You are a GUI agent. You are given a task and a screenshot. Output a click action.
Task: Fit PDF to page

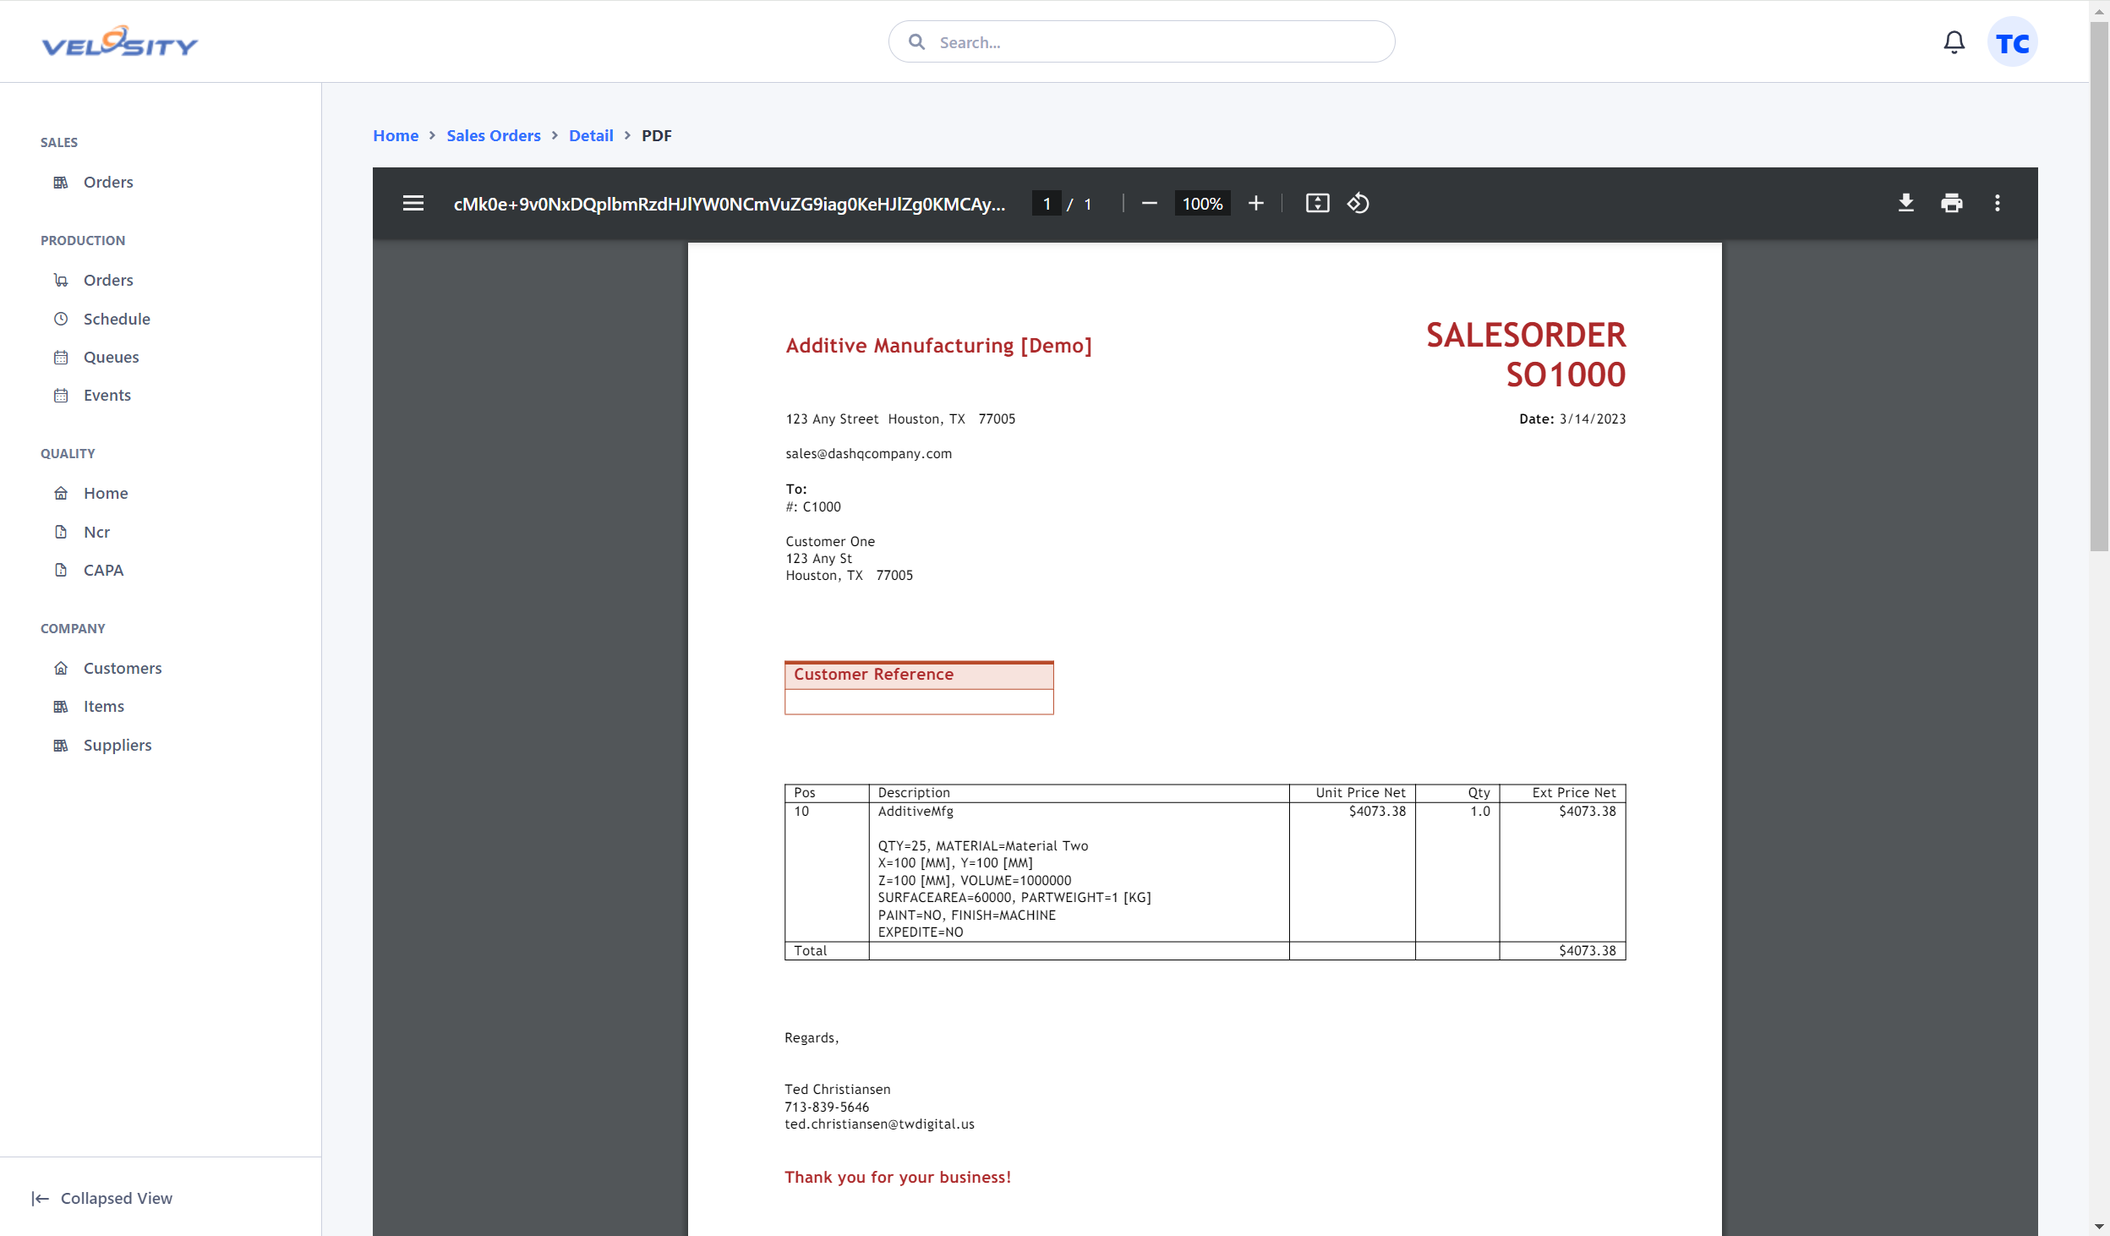click(1317, 203)
